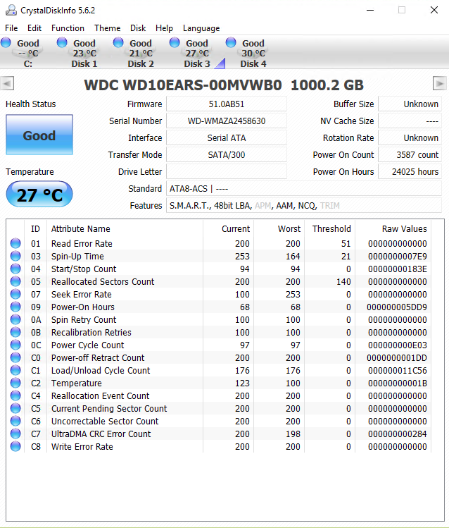
Task: Click status orb for Start/Stop Count
Action: click(15, 269)
